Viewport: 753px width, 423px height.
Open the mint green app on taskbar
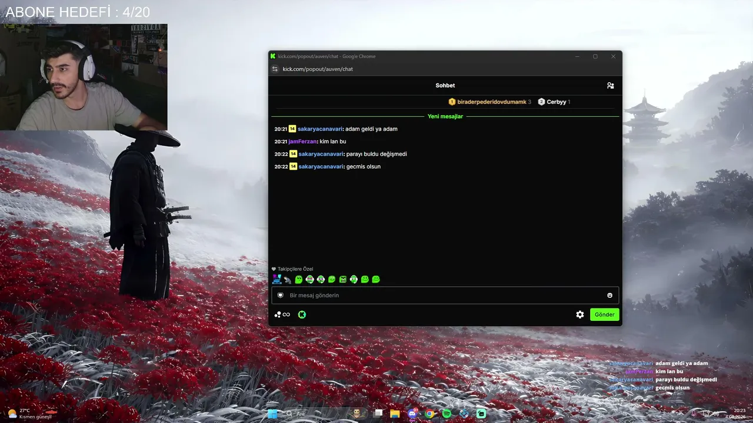tap(481, 414)
